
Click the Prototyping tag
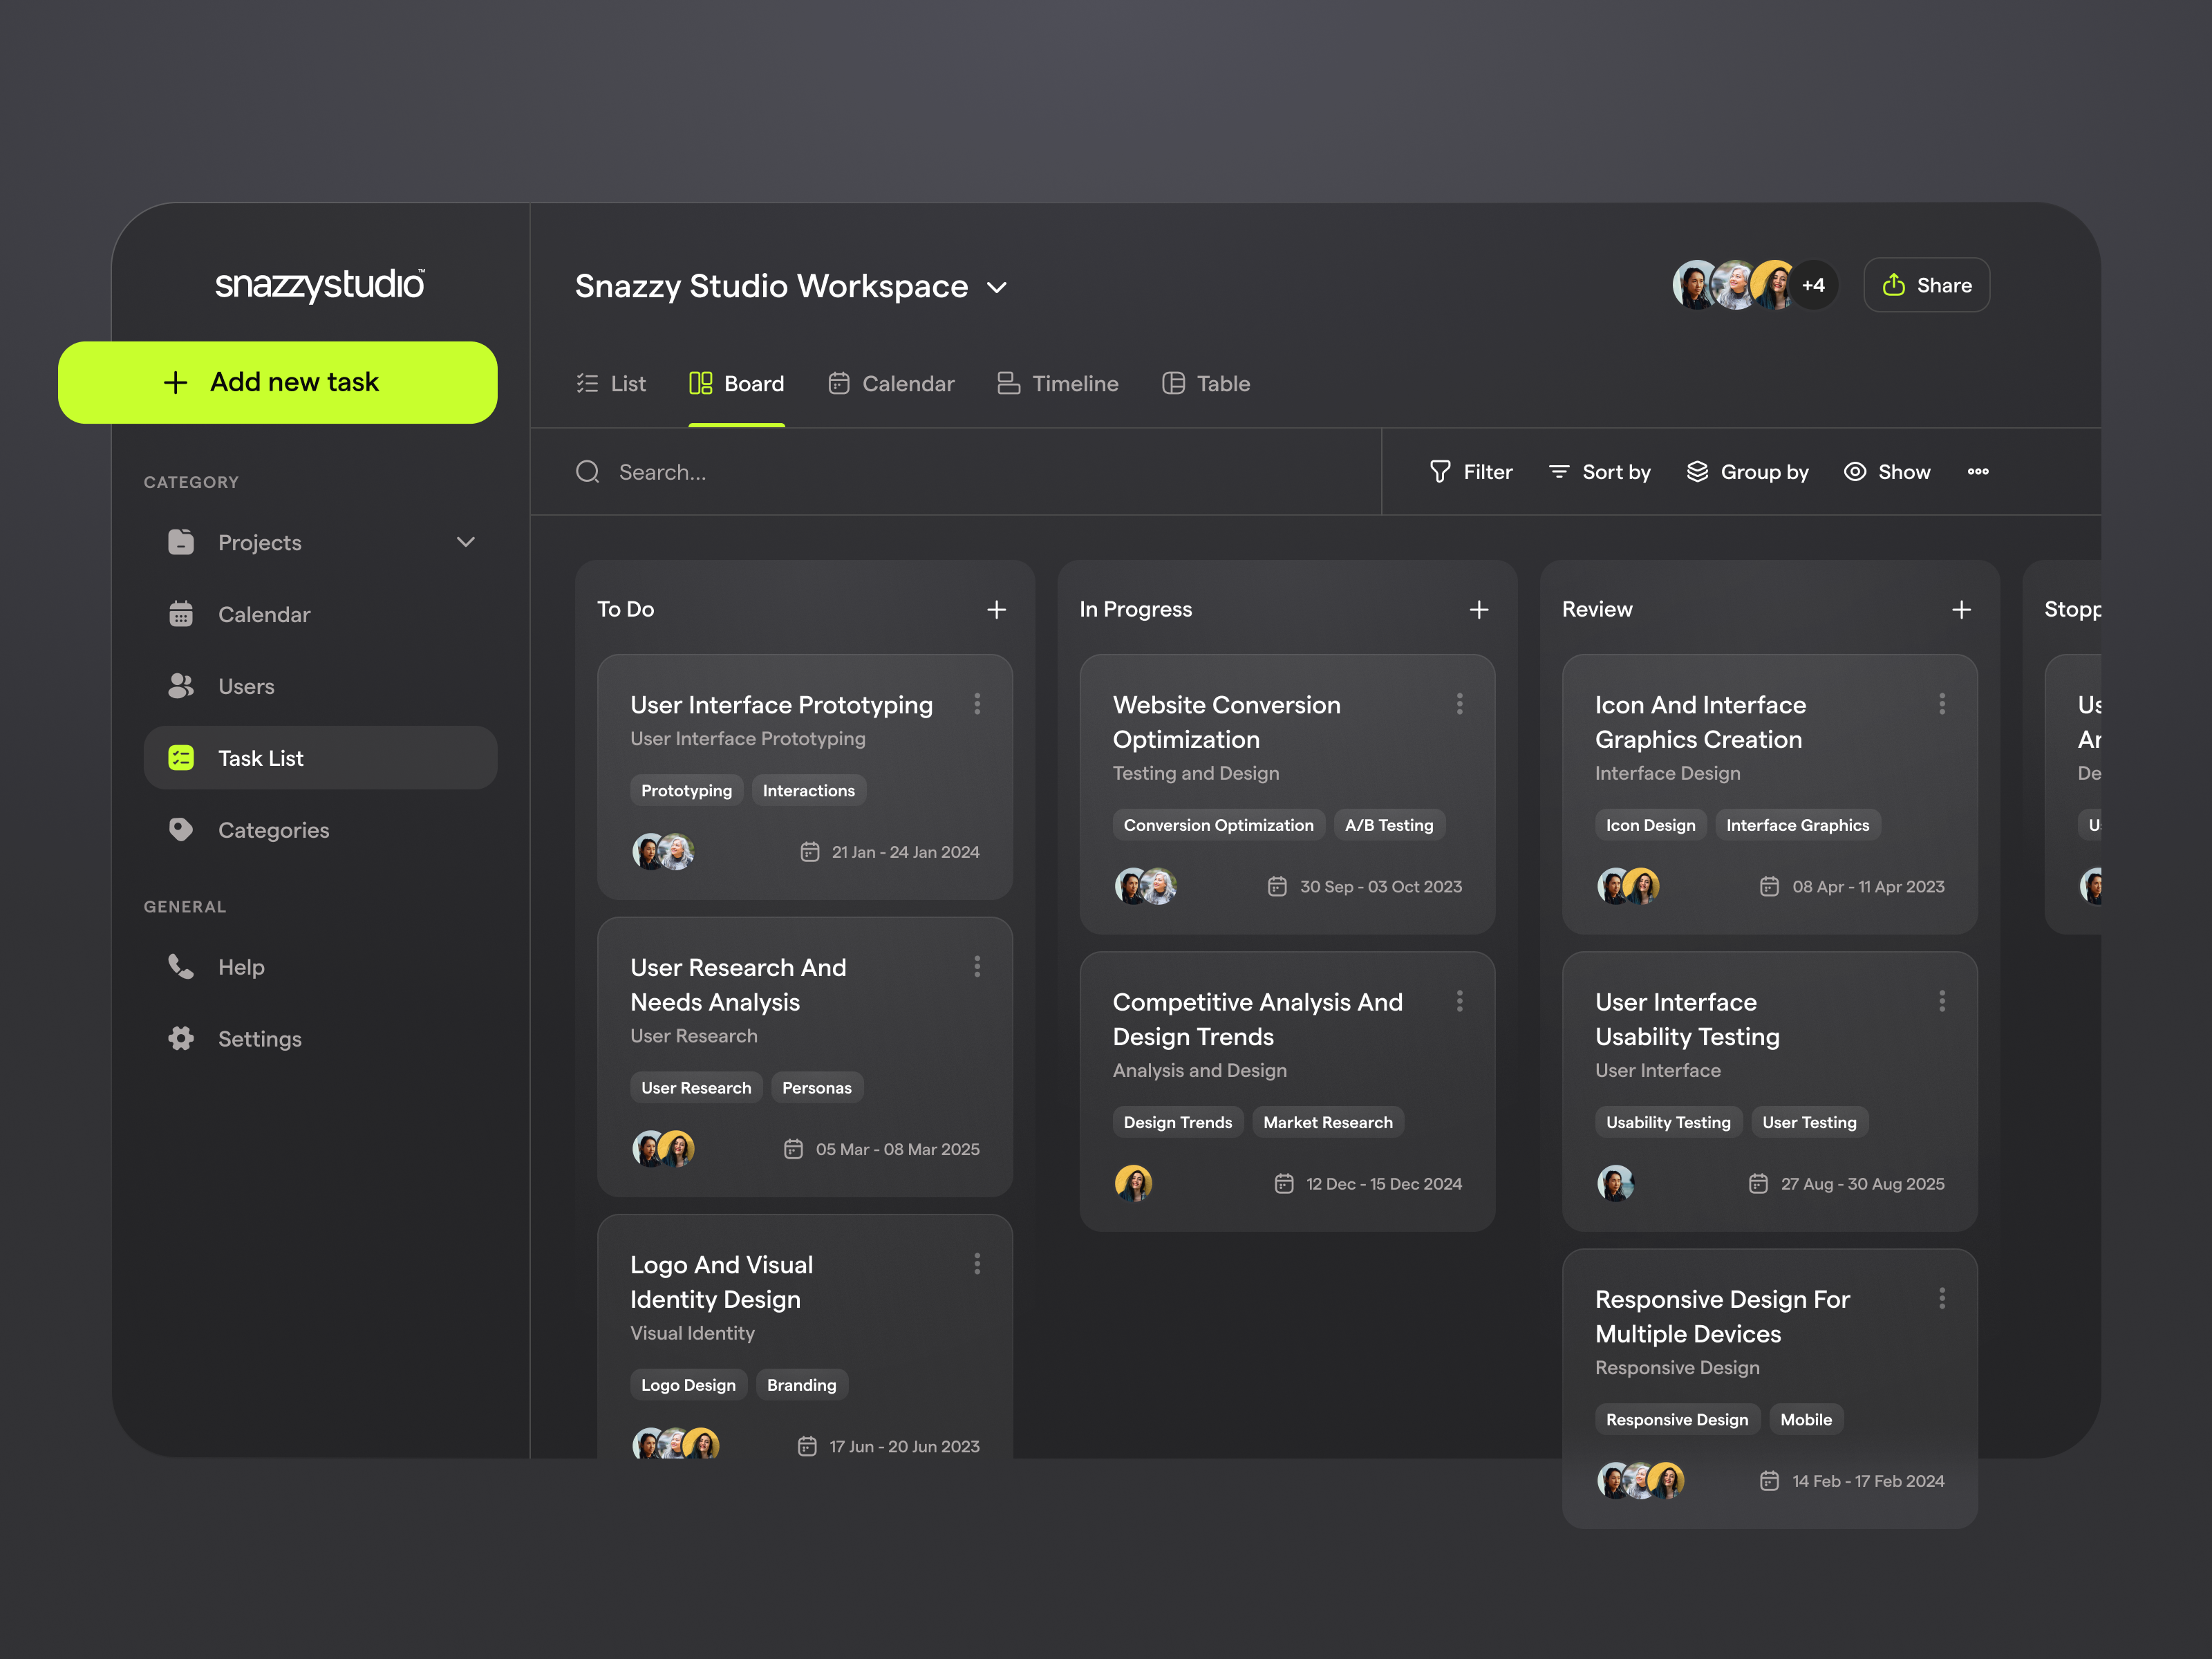point(686,790)
